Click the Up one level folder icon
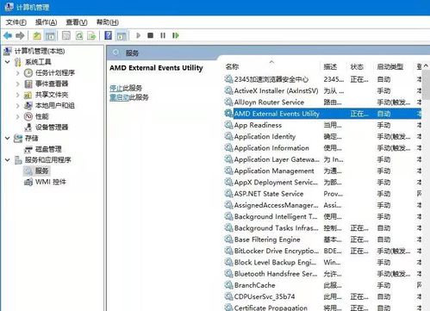The image size is (430, 311). [x=37, y=35]
